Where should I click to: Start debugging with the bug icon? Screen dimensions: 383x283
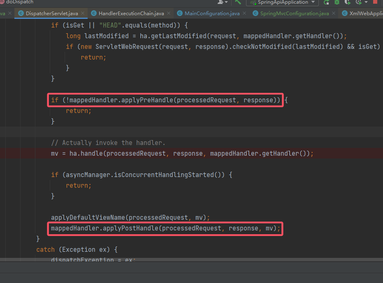point(337,2)
